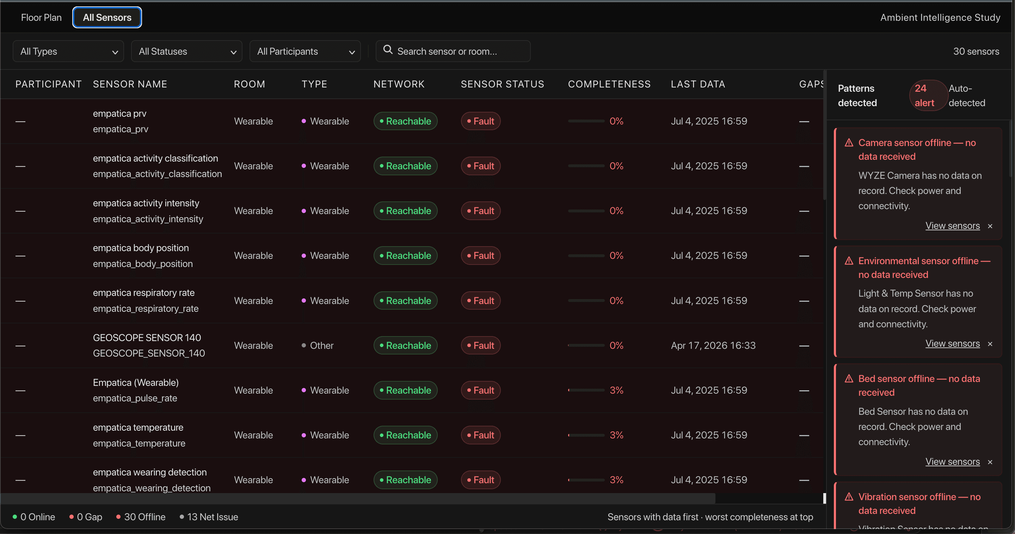Open the All Statuses filter dropdown
The image size is (1015, 534).
[x=187, y=51]
